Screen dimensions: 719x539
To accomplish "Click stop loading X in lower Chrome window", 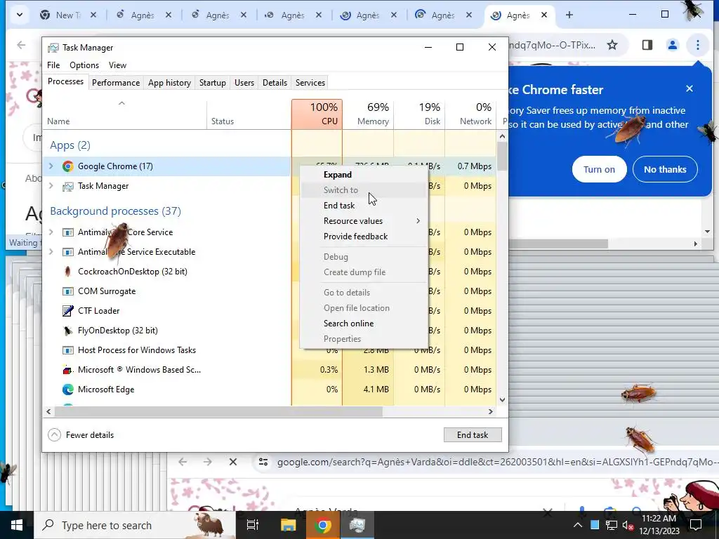I will point(233,462).
